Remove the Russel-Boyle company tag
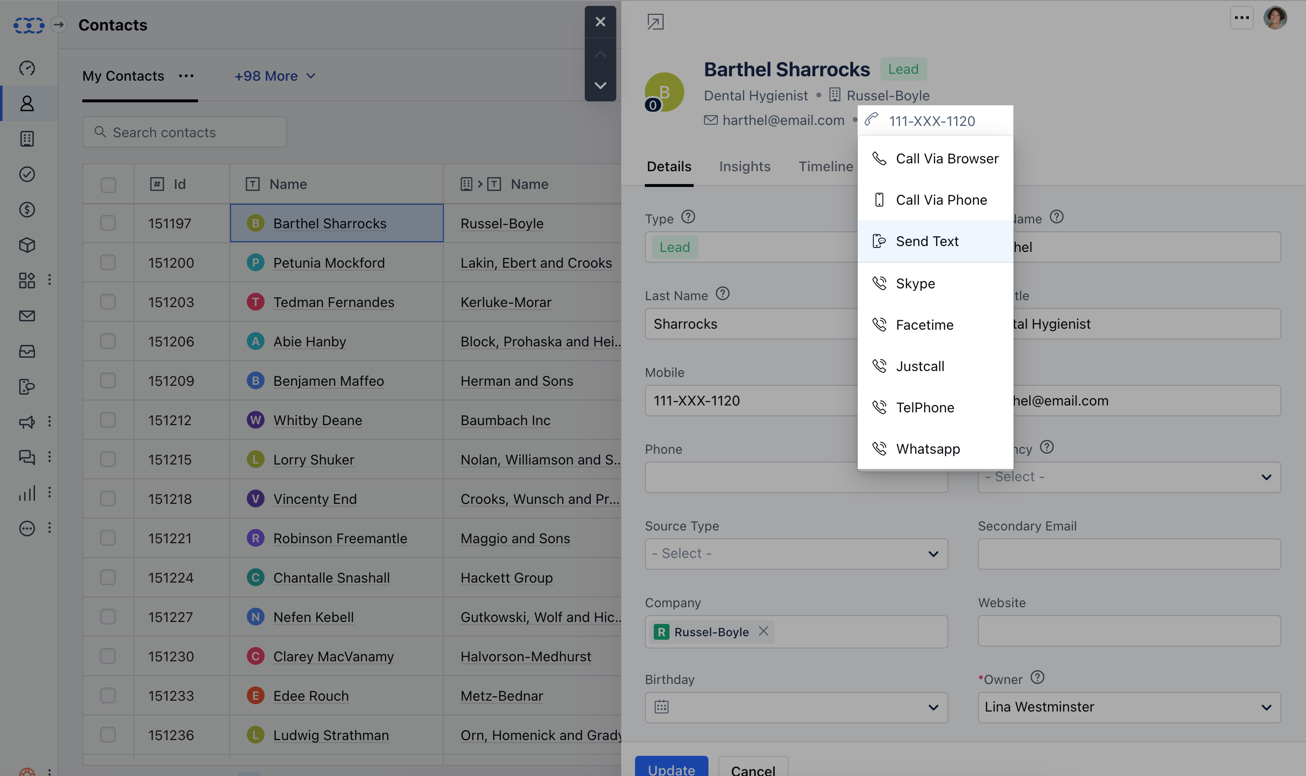The height and width of the screenshot is (776, 1306). 764,631
